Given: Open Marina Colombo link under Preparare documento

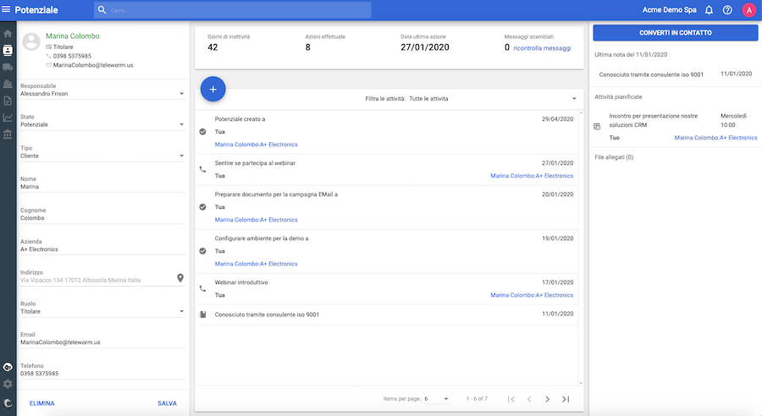Looking at the screenshot, I should point(256,220).
